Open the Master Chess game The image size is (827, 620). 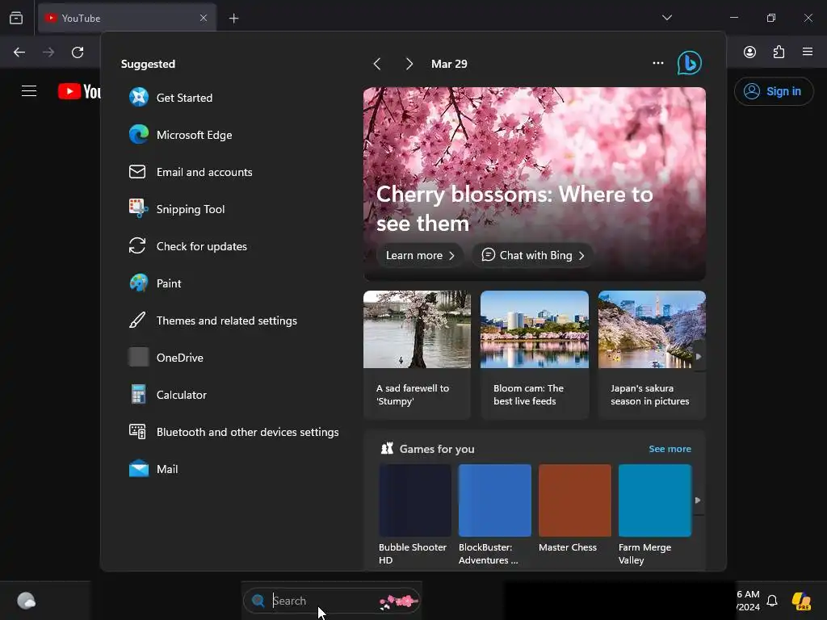click(574, 509)
